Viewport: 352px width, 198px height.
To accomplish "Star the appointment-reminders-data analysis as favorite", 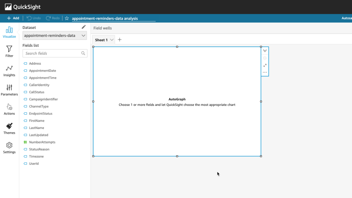I will point(66,18).
